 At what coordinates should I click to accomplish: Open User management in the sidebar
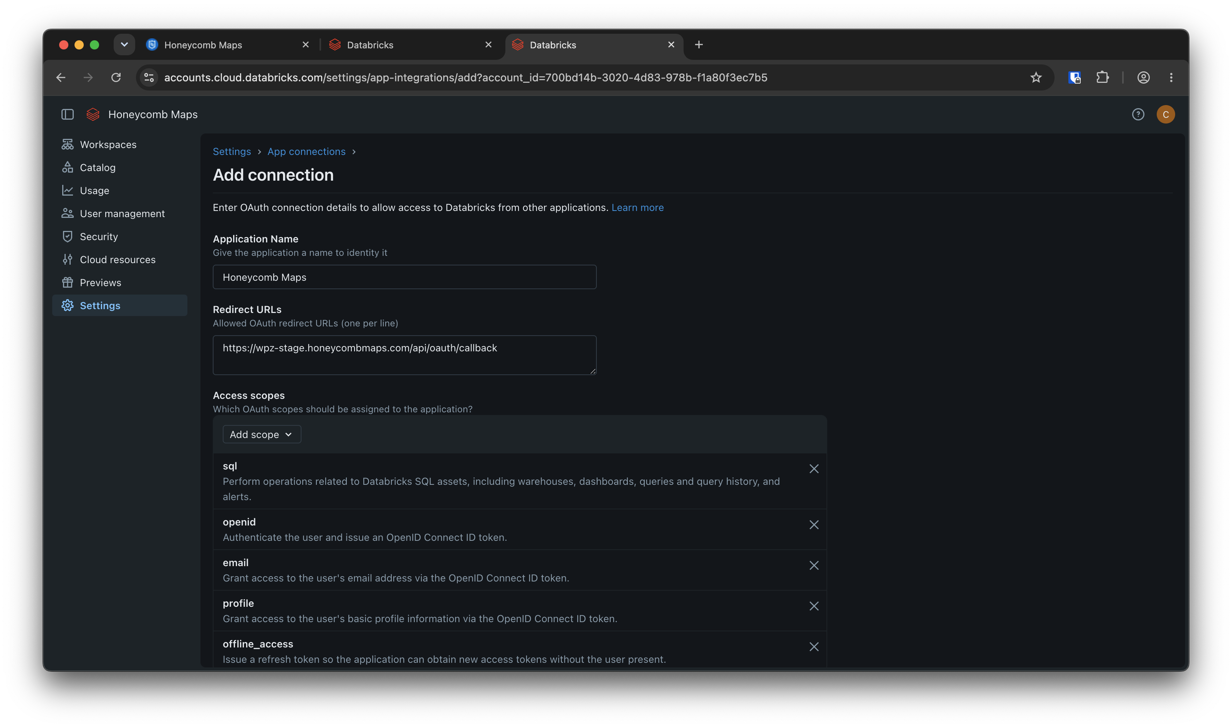[x=120, y=213]
